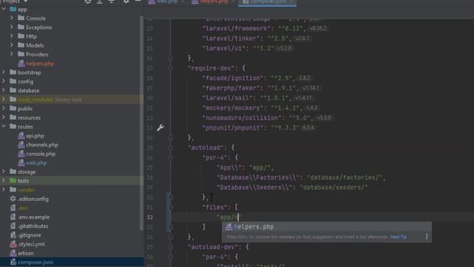Image resolution: width=474 pixels, height=267 pixels.
Task: Click the .editorconfig gear icon
Action: 13,199
